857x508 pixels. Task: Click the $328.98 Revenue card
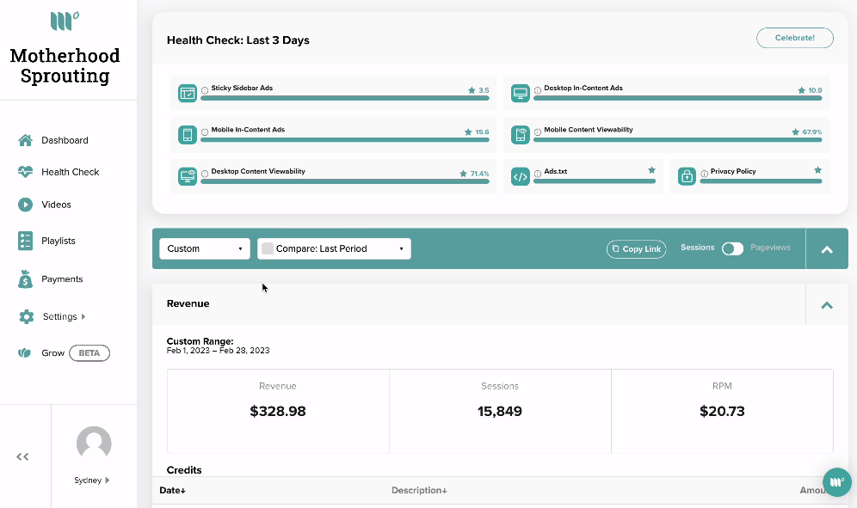tap(278, 412)
